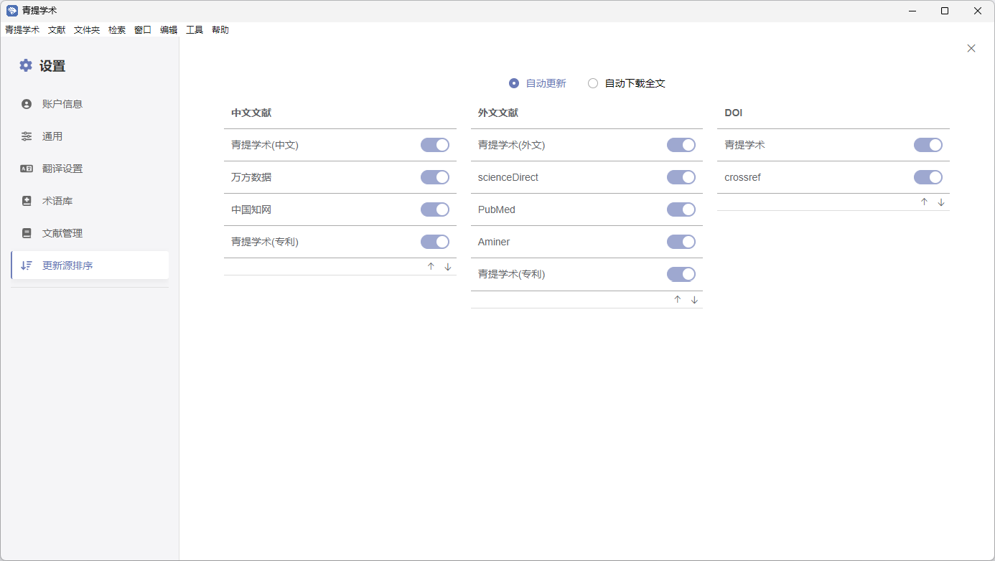This screenshot has width=995, height=561.
Task: Open the 文献 menu
Action: click(57, 30)
